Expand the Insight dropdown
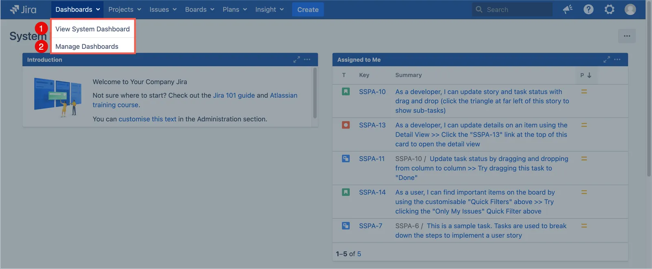The height and width of the screenshot is (269, 652). click(269, 9)
